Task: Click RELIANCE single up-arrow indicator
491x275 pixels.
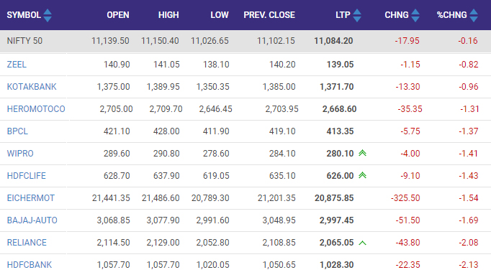Action: tap(362, 243)
